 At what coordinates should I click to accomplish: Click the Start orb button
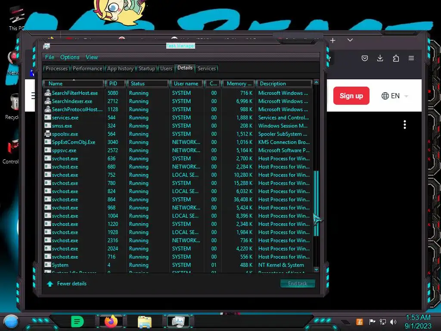pos(11,322)
